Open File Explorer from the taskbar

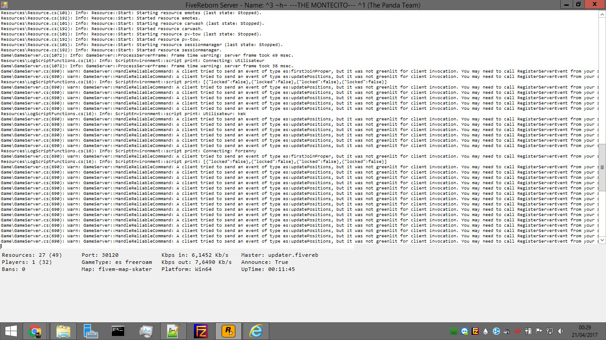pyautogui.click(x=63, y=331)
